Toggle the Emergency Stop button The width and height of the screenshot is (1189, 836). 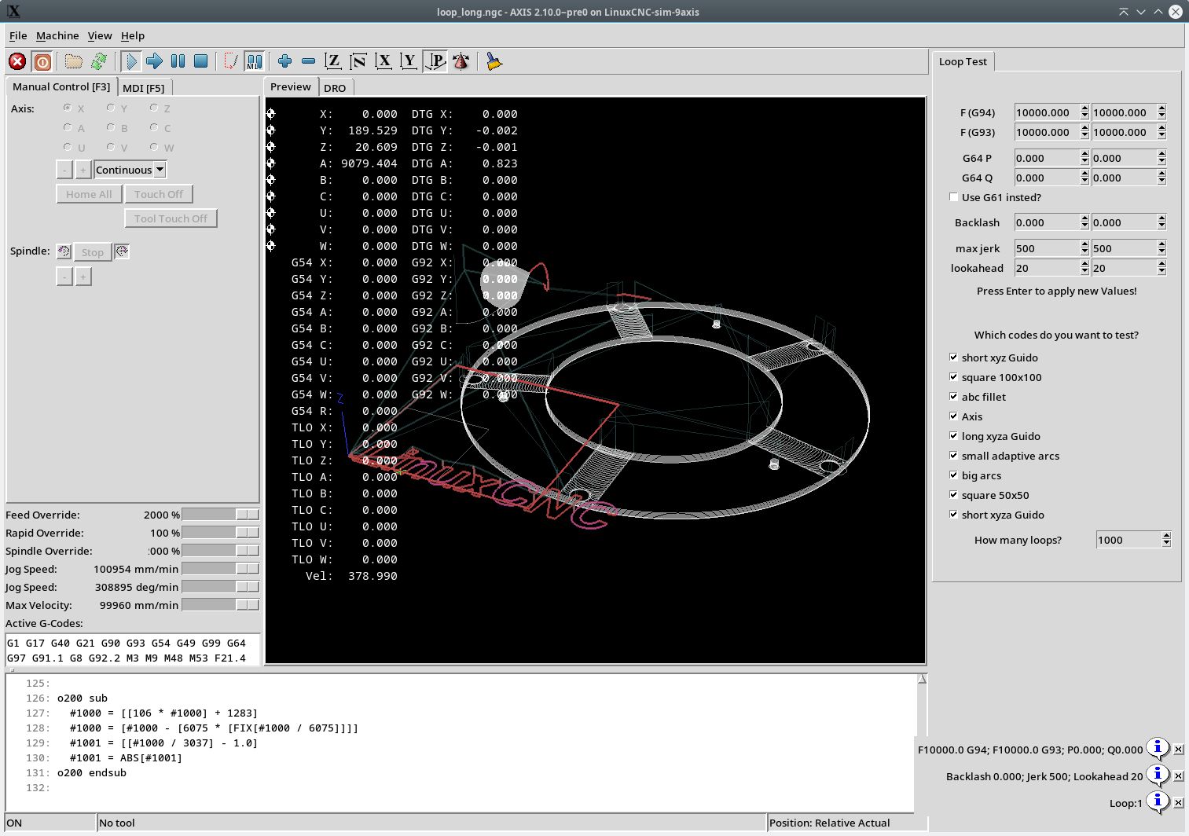pos(17,61)
